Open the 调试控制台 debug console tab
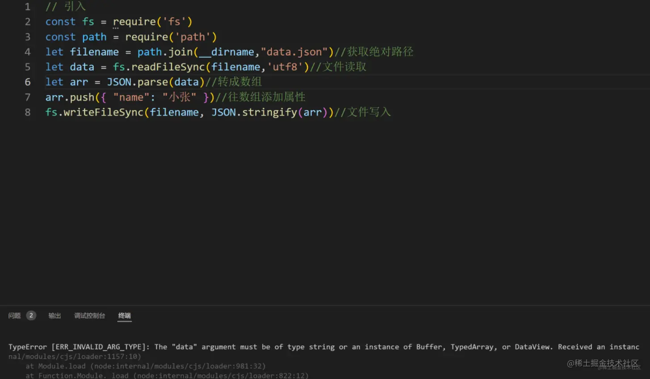The height and width of the screenshot is (379, 650). [89, 316]
